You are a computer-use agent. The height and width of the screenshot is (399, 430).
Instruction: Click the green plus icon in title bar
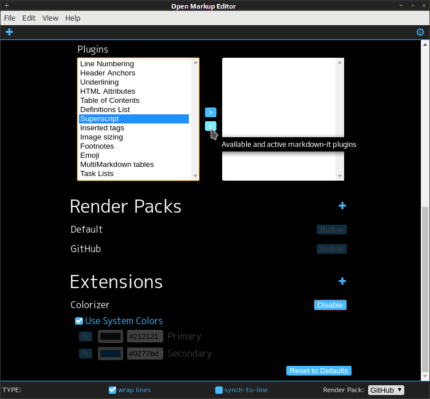[x=6, y=6]
